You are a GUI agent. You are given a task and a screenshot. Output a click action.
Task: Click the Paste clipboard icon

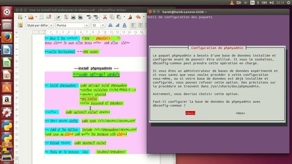(x=119, y=17)
